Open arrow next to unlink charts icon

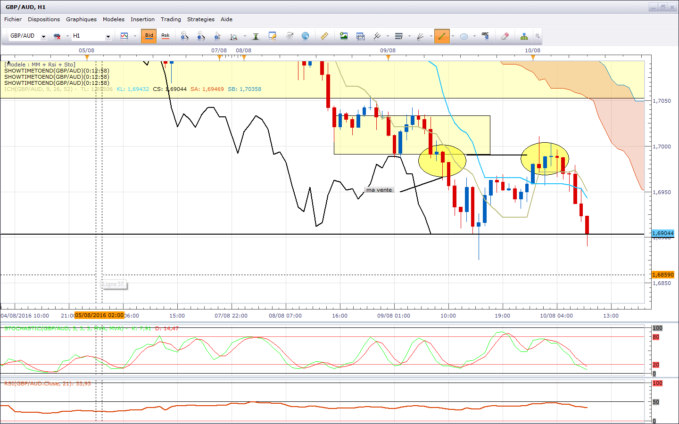coord(67,36)
